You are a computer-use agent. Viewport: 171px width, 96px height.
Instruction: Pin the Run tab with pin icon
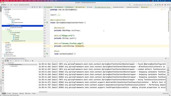click(3, 83)
